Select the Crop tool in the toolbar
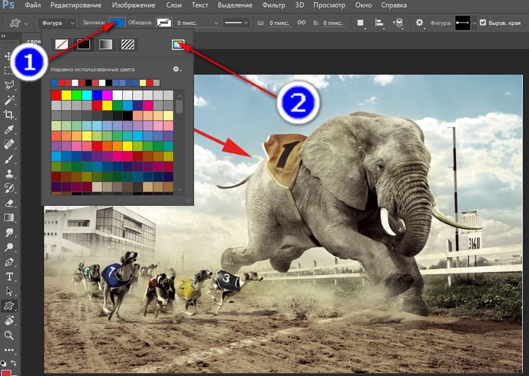The image size is (529, 376). click(x=9, y=115)
